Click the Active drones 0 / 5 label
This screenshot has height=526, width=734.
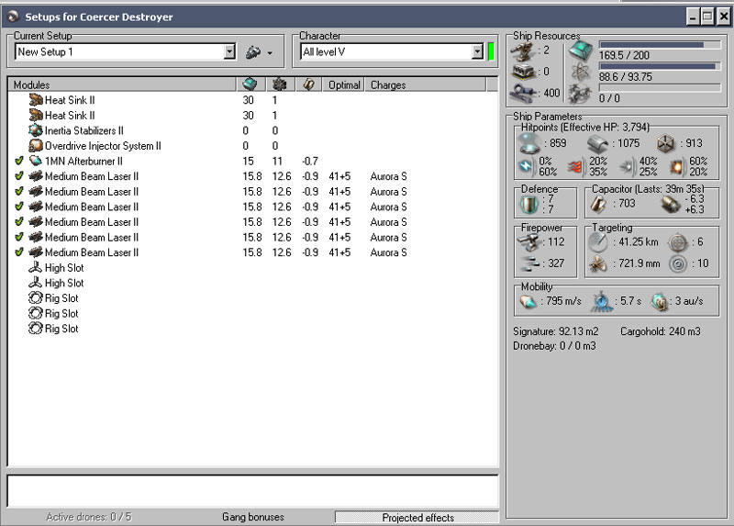point(89,517)
